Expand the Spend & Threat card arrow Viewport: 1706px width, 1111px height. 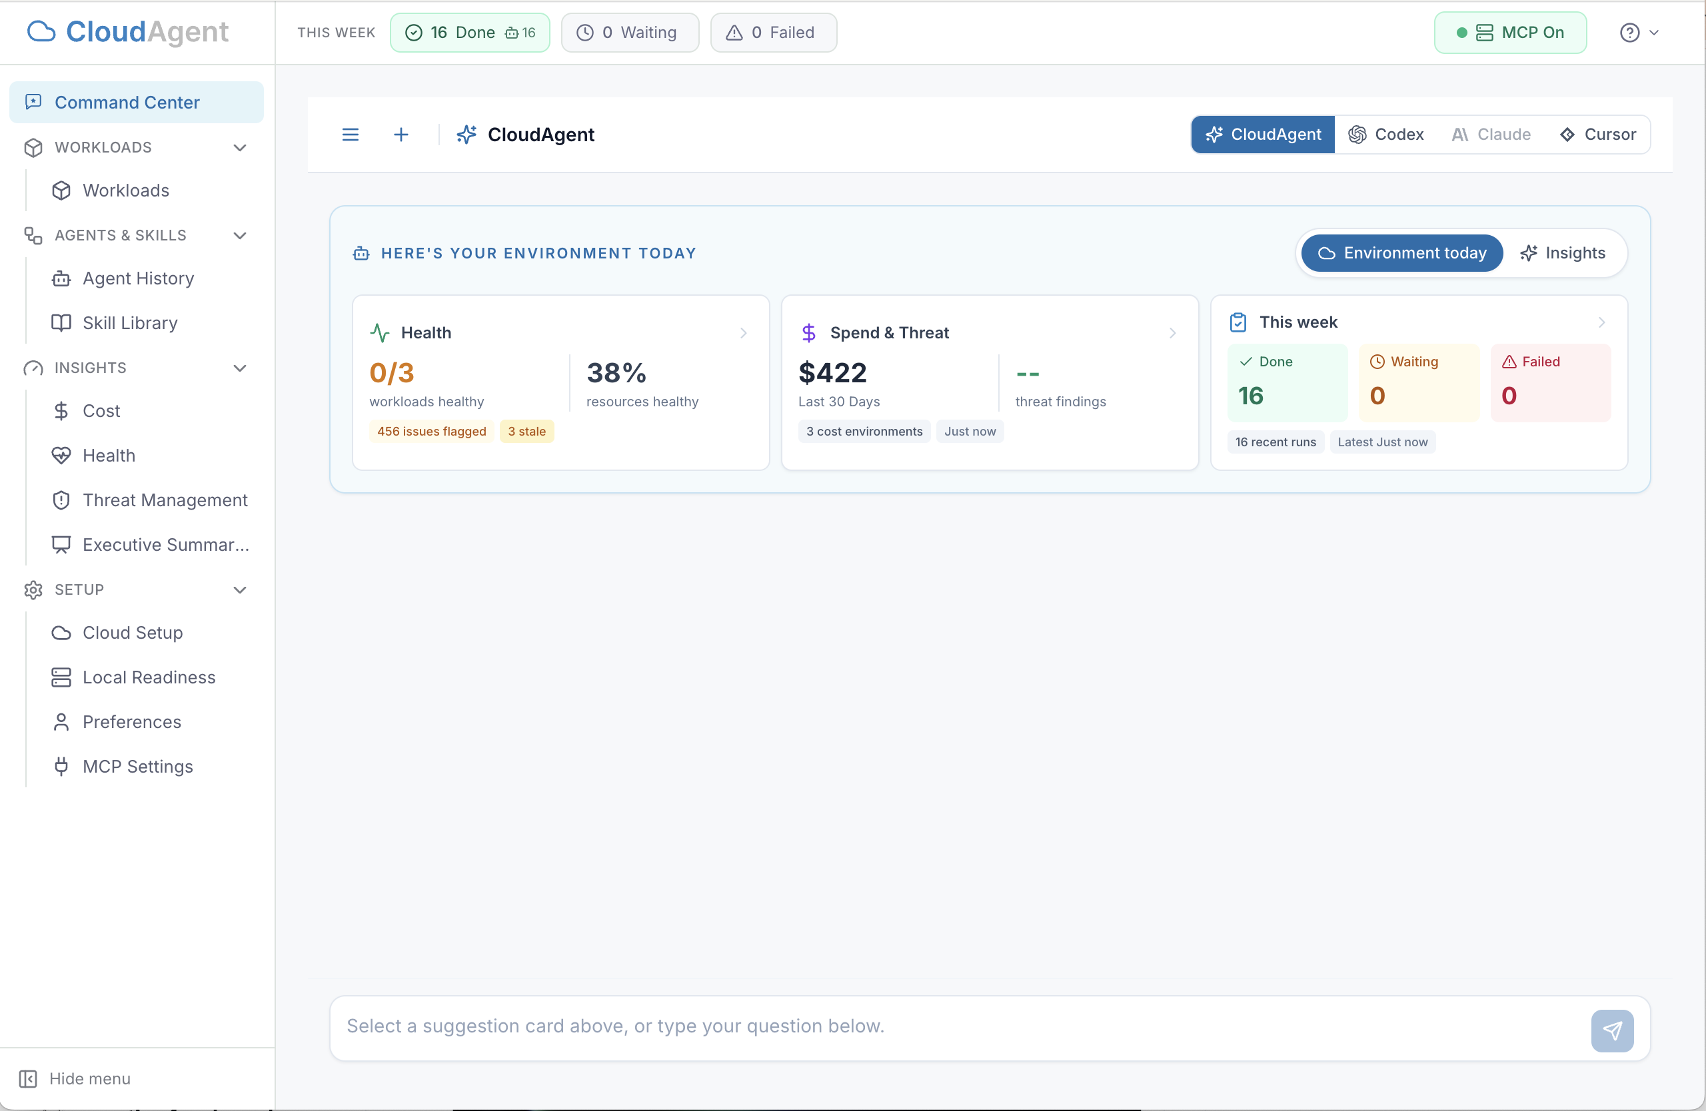coord(1173,333)
